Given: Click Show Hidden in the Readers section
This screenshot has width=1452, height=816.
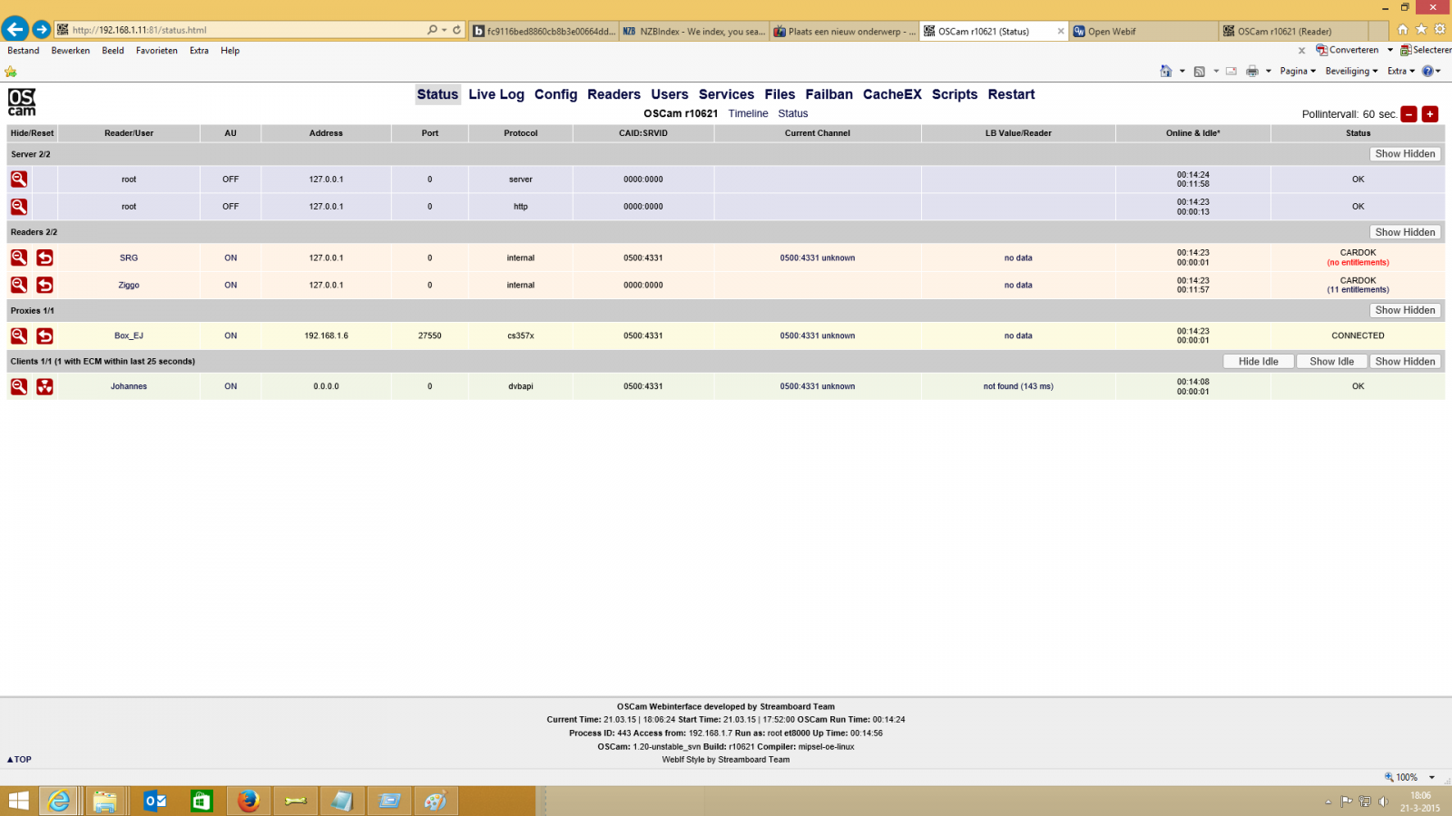Looking at the screenshot, I should point(1404,232).
